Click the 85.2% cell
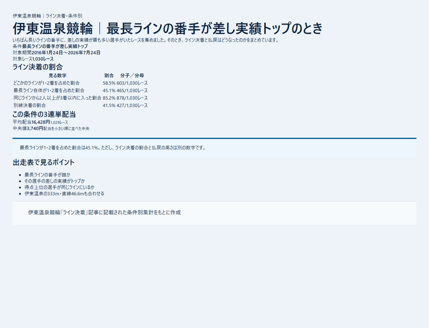This screenshot has width=429, height=328. [x=109, y=98]
